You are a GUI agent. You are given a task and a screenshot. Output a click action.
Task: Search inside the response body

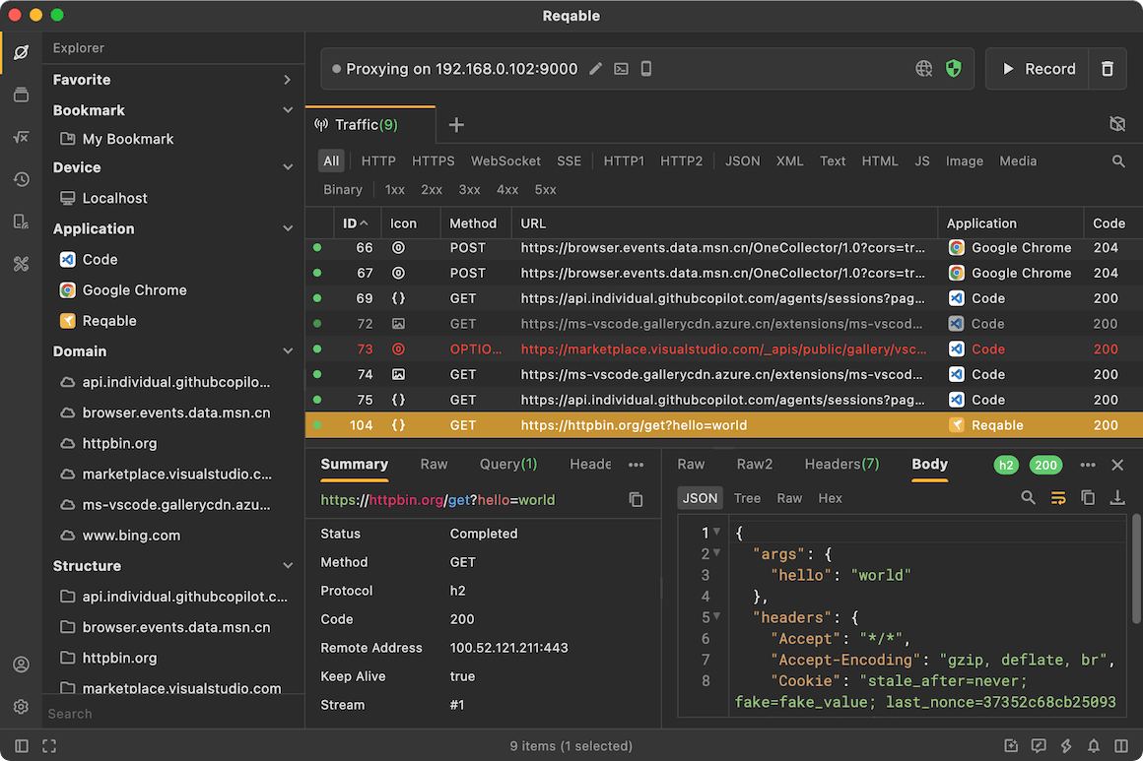point(1028,497)
